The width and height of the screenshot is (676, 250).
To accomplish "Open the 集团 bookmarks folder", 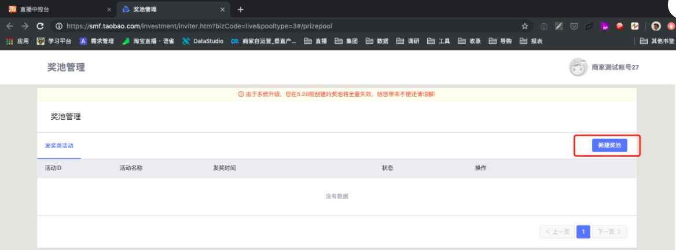I will point(346,42).
